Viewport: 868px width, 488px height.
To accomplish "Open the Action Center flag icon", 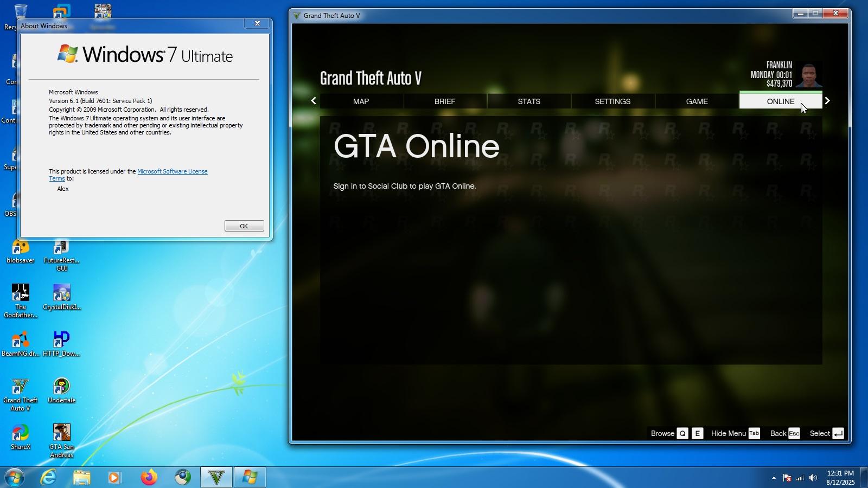I will tap(787, 478).
